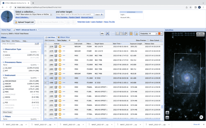Image resolution: width=206 pixels, height=128 pixels.
Task: Open three-dots menu for row 2287
Action: [x=64, y=87]
